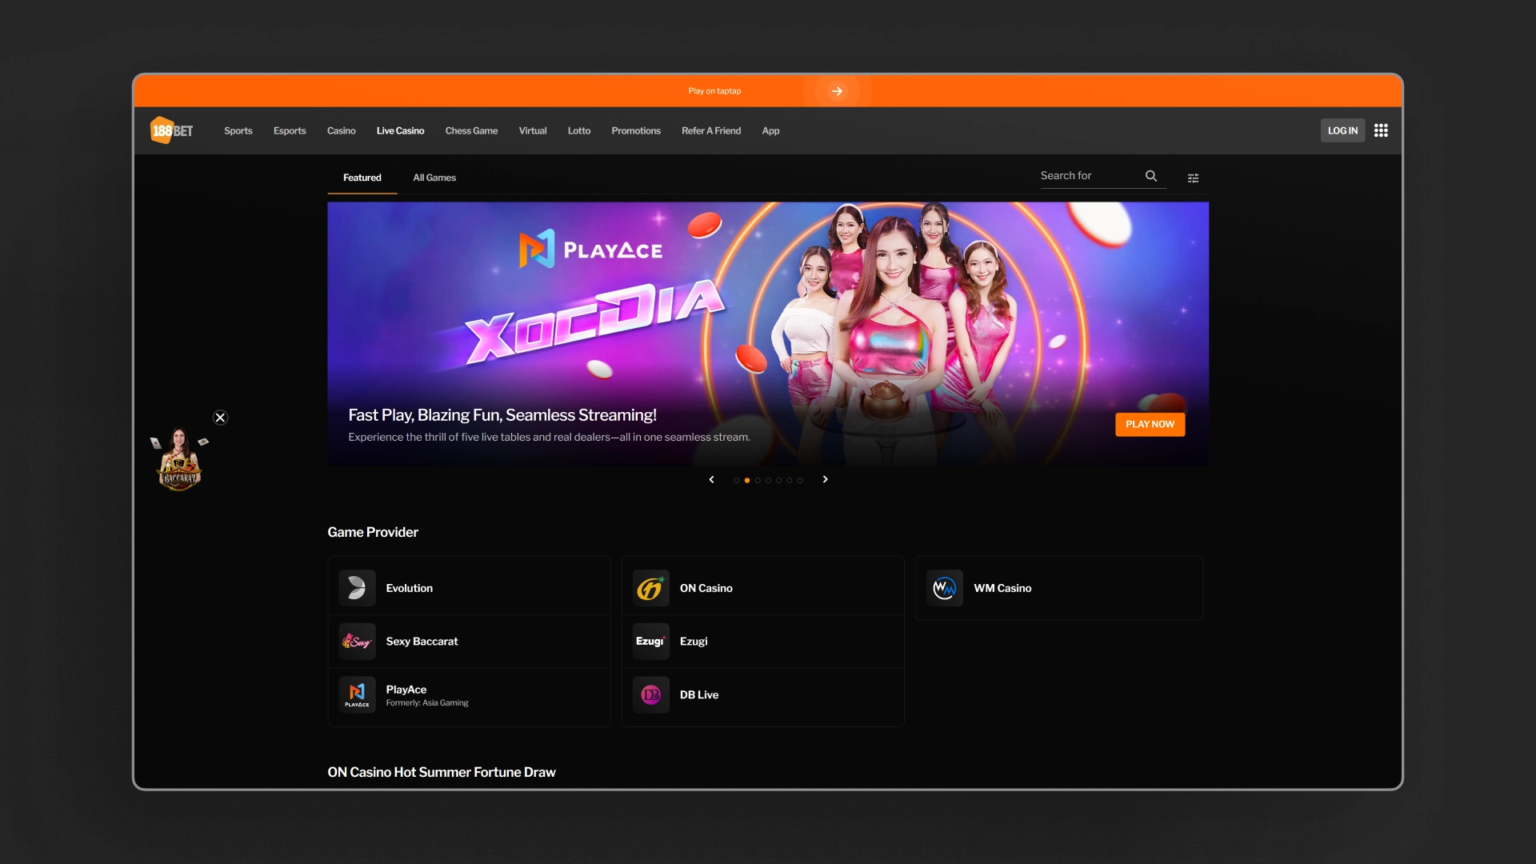Open the floating Baccarat dealer promo
The width and height of the screenshot is (1536, 864).
(x=179, y=459)
